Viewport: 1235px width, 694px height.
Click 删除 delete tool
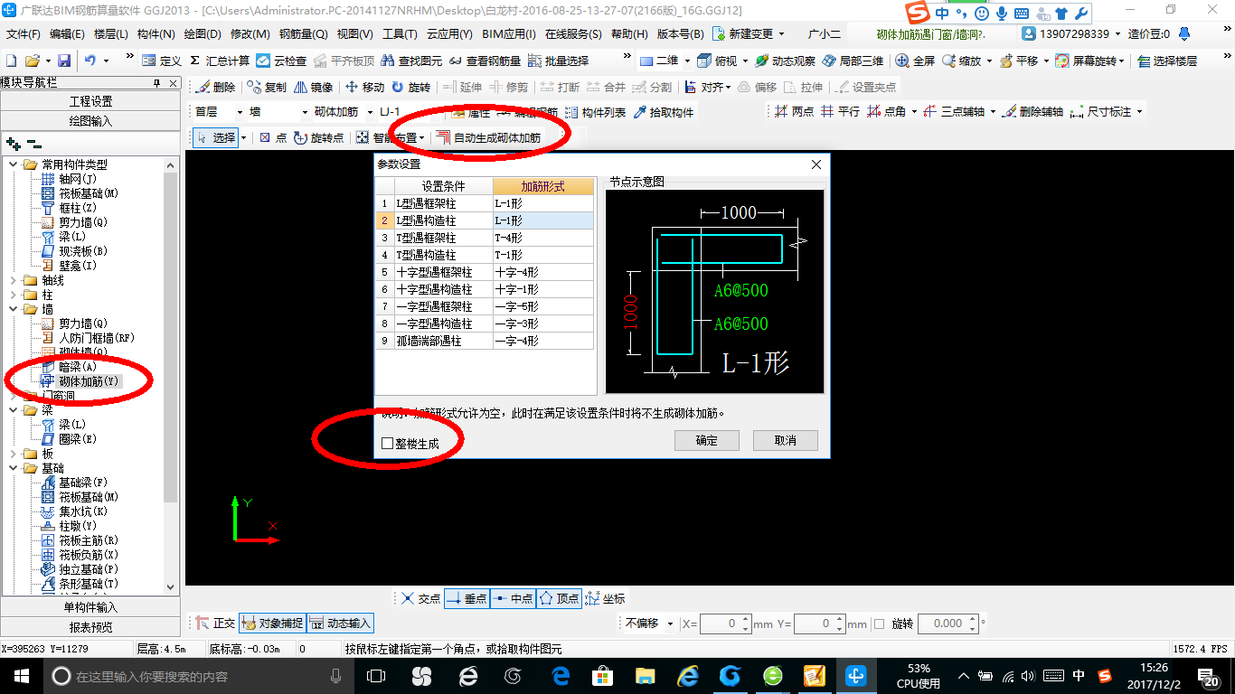pyautogui.click(x=215, y=88)
